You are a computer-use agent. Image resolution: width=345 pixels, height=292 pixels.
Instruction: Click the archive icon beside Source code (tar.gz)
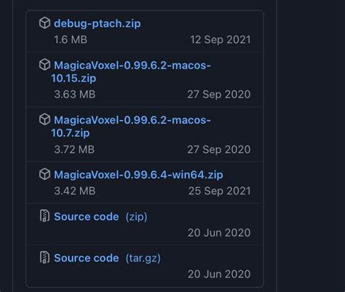pyautogui.click(x=44, y=257)
